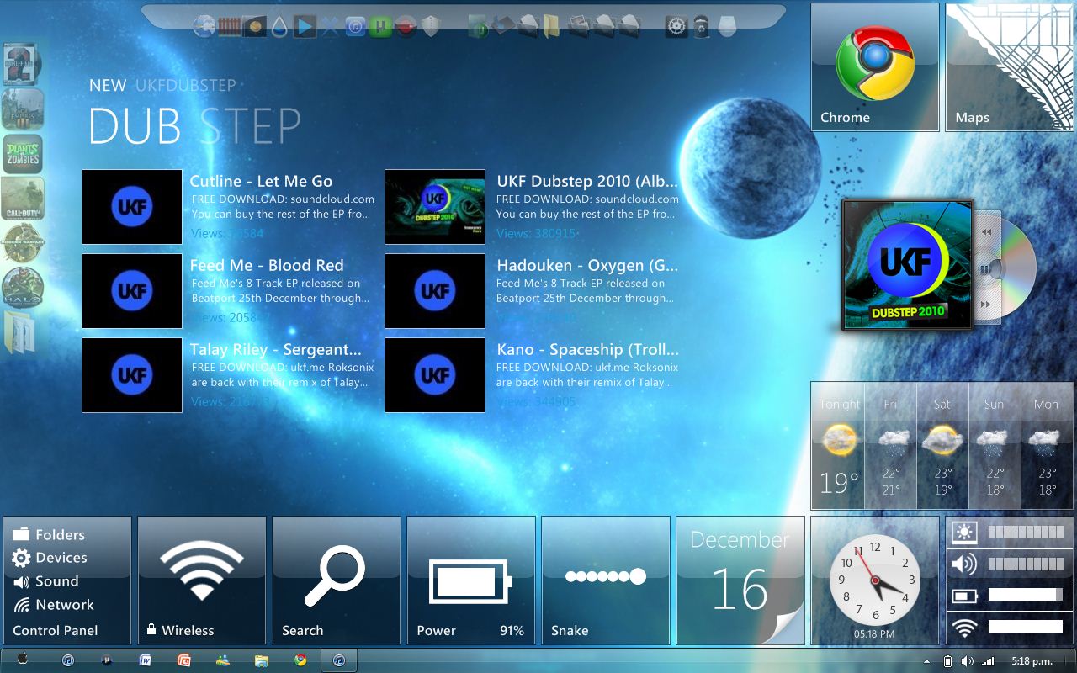Click the December 16 calendar tile
Image resolution: width=1077 pixels, height=673 pixels.
pos(740,580)
